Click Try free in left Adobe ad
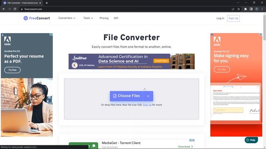This screenshot has height=149, width=266. pyautogui.click(x=12, y=70)
